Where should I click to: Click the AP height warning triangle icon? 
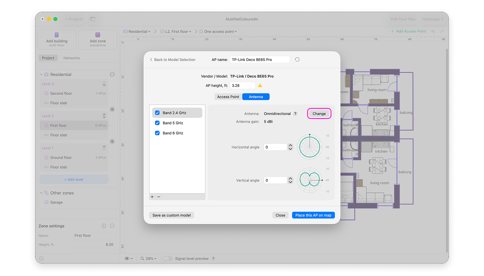(260, 85)
